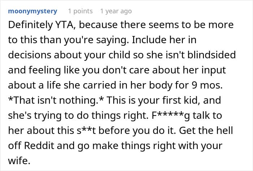The image size is (253, 171).
Task: Open the moonymystery user profile link
Action: (33, 11)
